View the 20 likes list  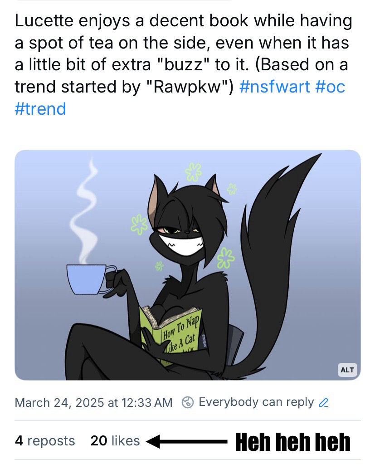coord(115,441)
